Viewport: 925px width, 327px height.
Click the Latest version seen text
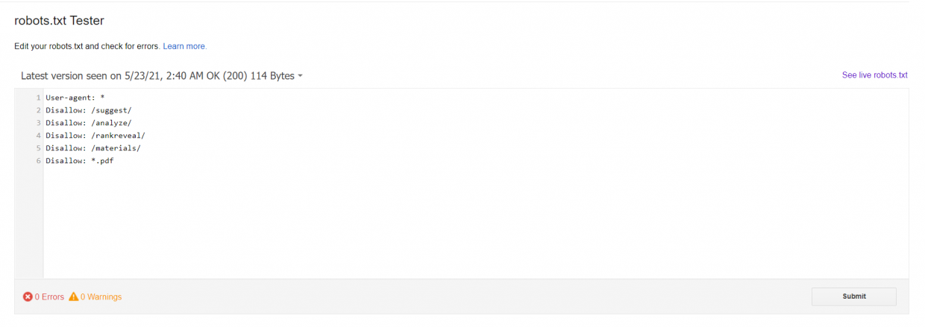point(157,76)
